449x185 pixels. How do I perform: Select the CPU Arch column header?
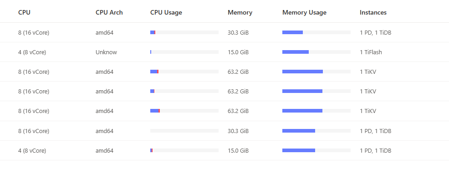[109, 12]
